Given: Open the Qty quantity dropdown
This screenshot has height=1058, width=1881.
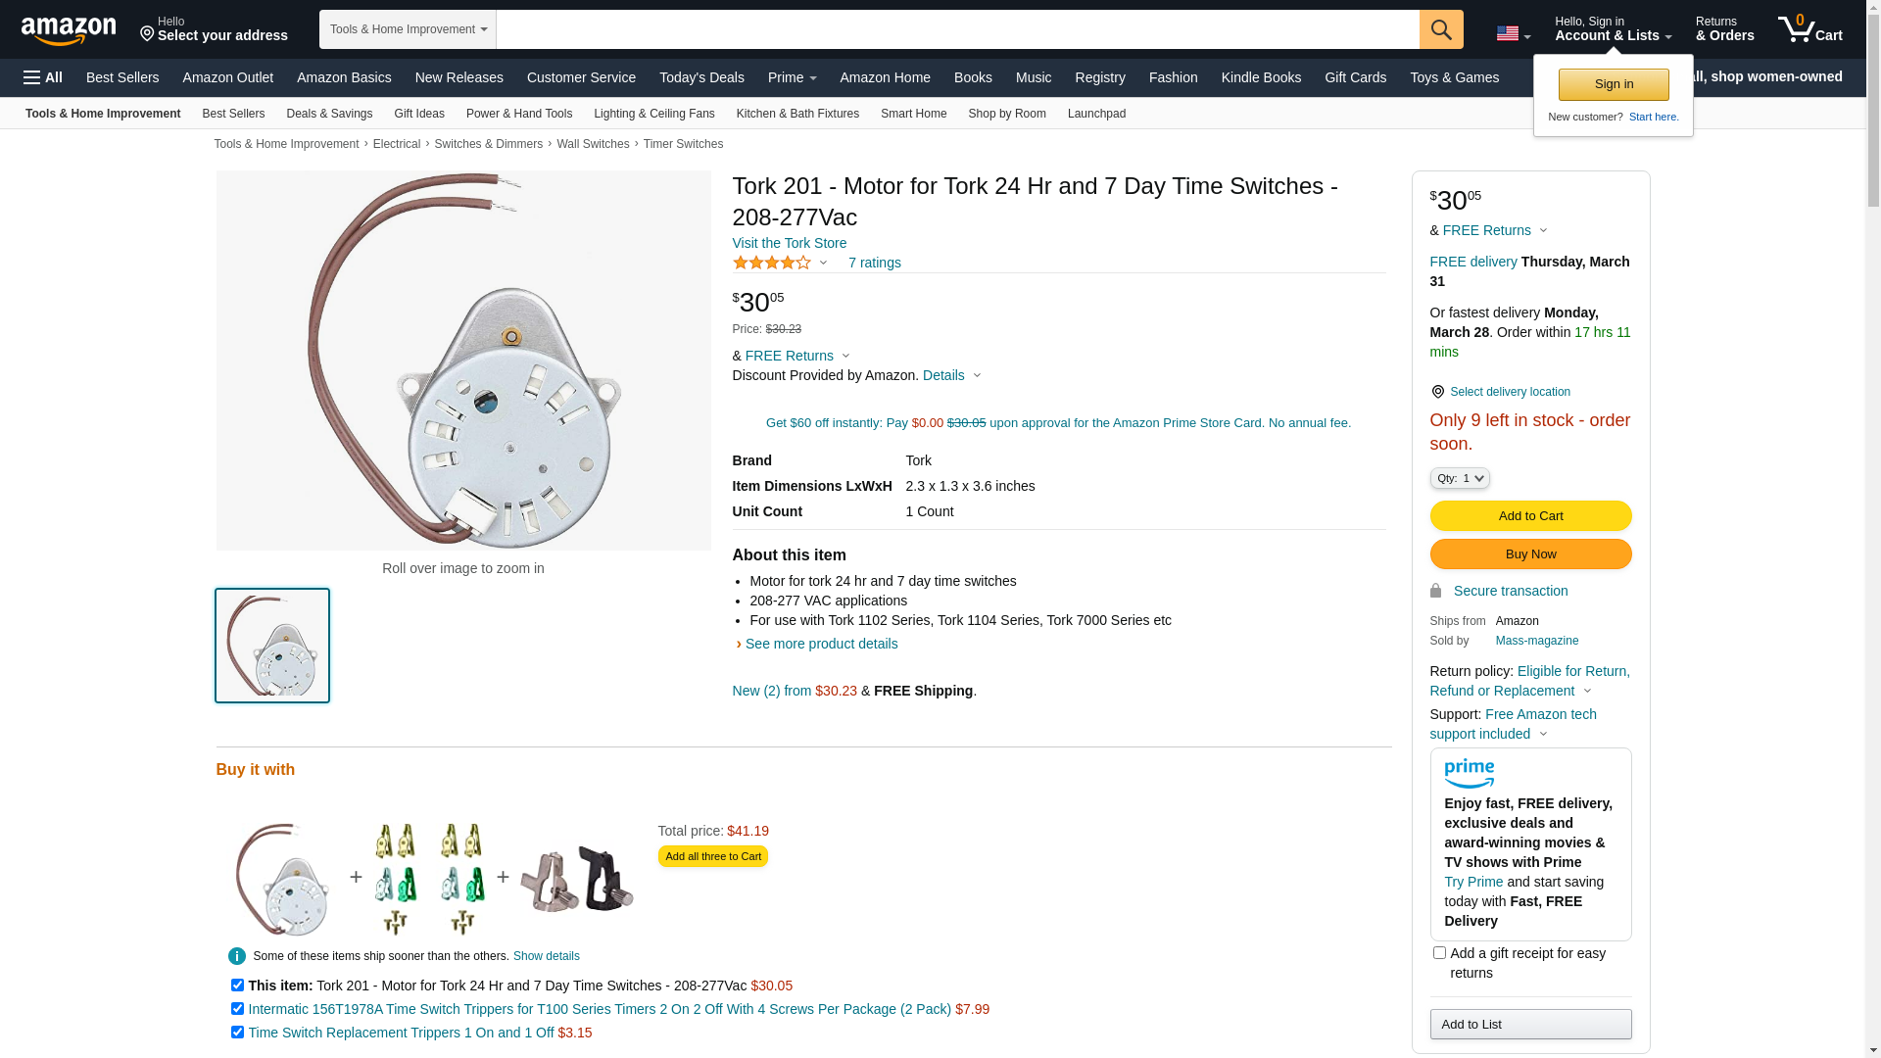Looking at the screenshot, I should (1459, 478).
